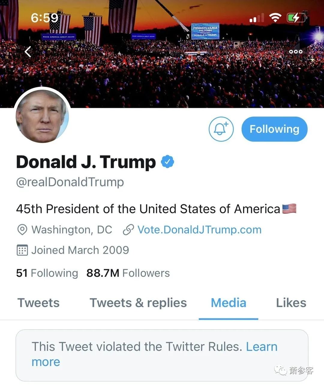This screenshot has height=385, width=324.
Task: Go to the Likes tab
Action: pyautogui.click(x=291, y=303)
